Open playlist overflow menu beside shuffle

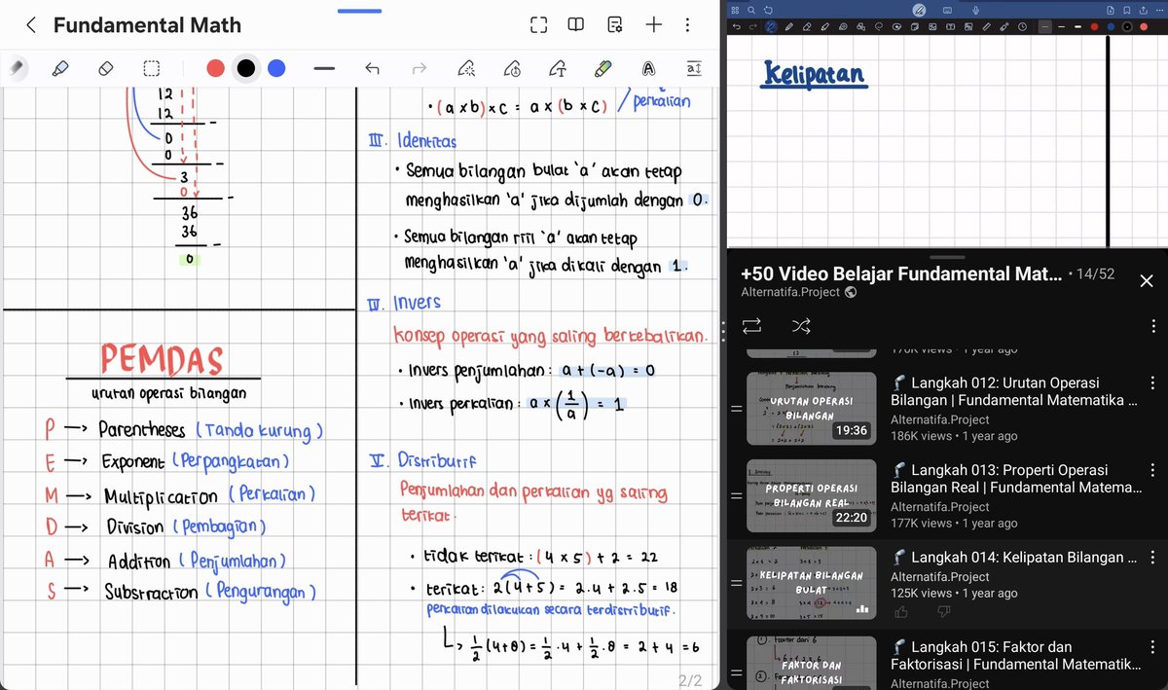click(1153, 326)
